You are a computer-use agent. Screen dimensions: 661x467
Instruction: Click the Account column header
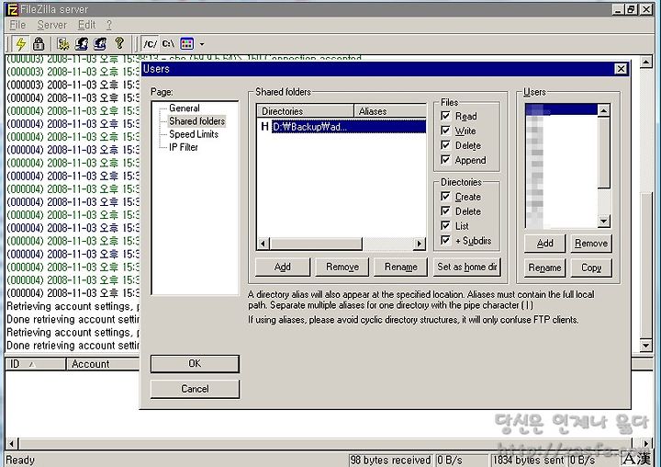pyautogui.click(x=103, y=364)
